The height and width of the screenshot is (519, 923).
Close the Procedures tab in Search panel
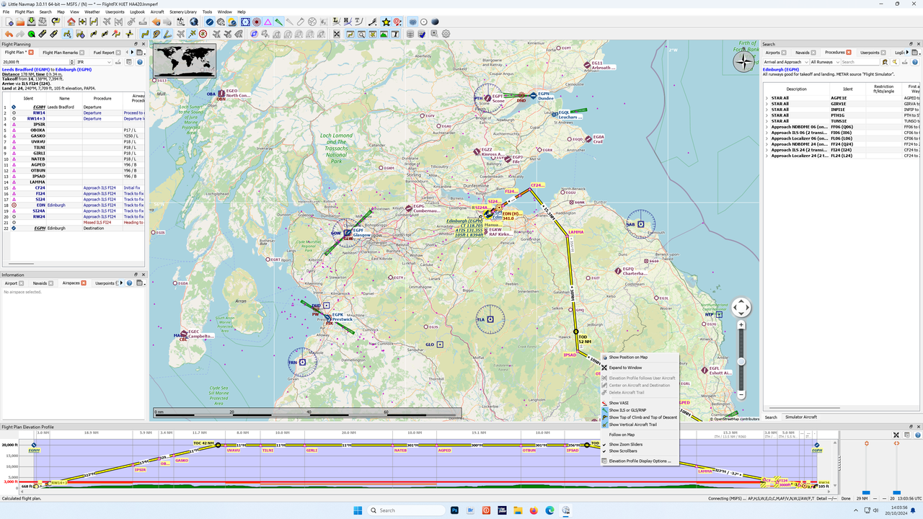pyautogui.click(x=849, y=53)
